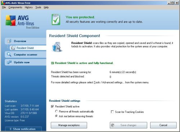Click the Update now icon
Image resolution: width=180 pixels, height=132 pixels.
pyautogui.click(x=9, y=62)
